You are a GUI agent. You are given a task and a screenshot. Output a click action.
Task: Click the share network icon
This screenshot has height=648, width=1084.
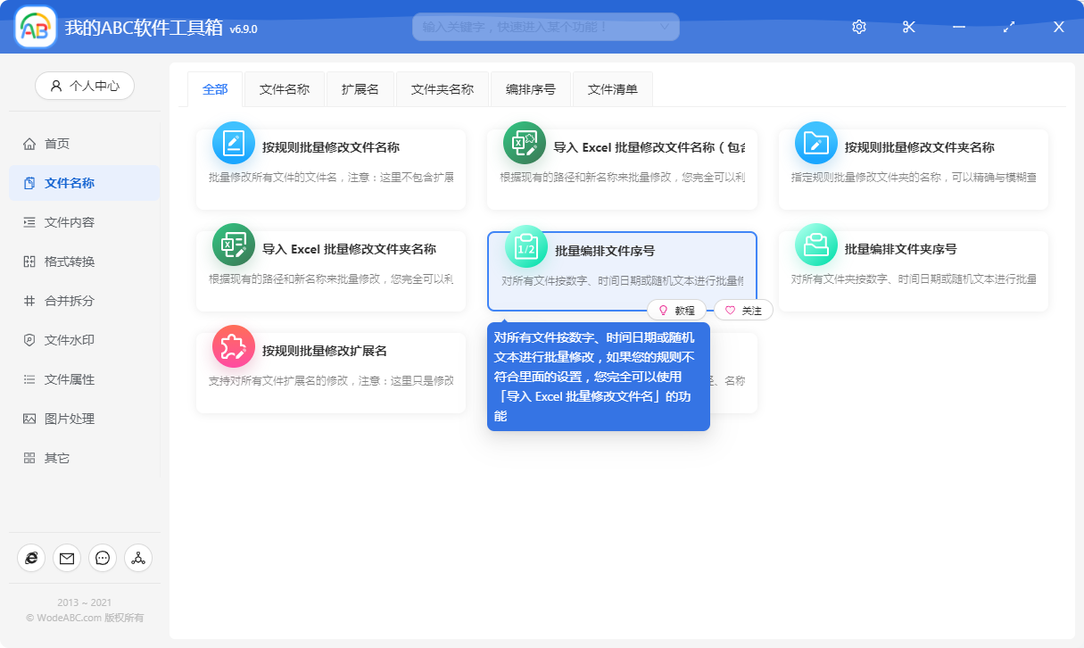click(x=138, y=558)
